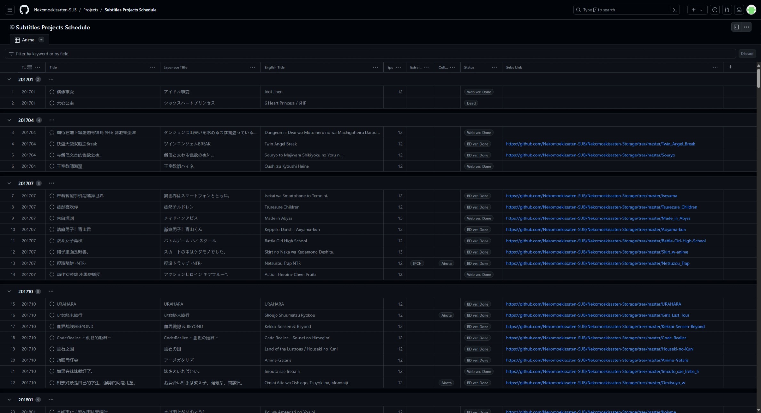Open the Made_in_Abyss storage link
761x413 pixels.
click(x=598, y=218)
